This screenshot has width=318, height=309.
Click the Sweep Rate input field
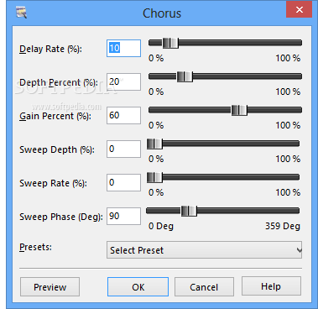[x=123, y=182]
